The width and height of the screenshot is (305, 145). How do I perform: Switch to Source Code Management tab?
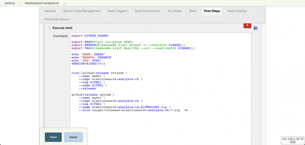(x=82, y=11)
